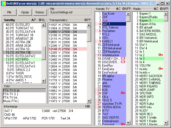Click the Pomoc button
This screenshot has width=171, height=128.
click(x=40, y=13)
